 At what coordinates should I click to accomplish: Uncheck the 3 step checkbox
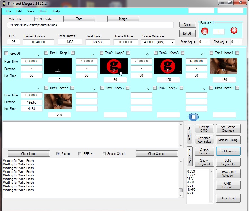click(x=58, y=154)
